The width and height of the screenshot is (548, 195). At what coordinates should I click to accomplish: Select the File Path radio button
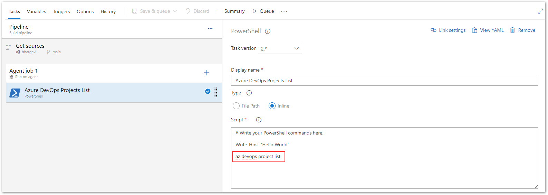[x=236, y=106]
